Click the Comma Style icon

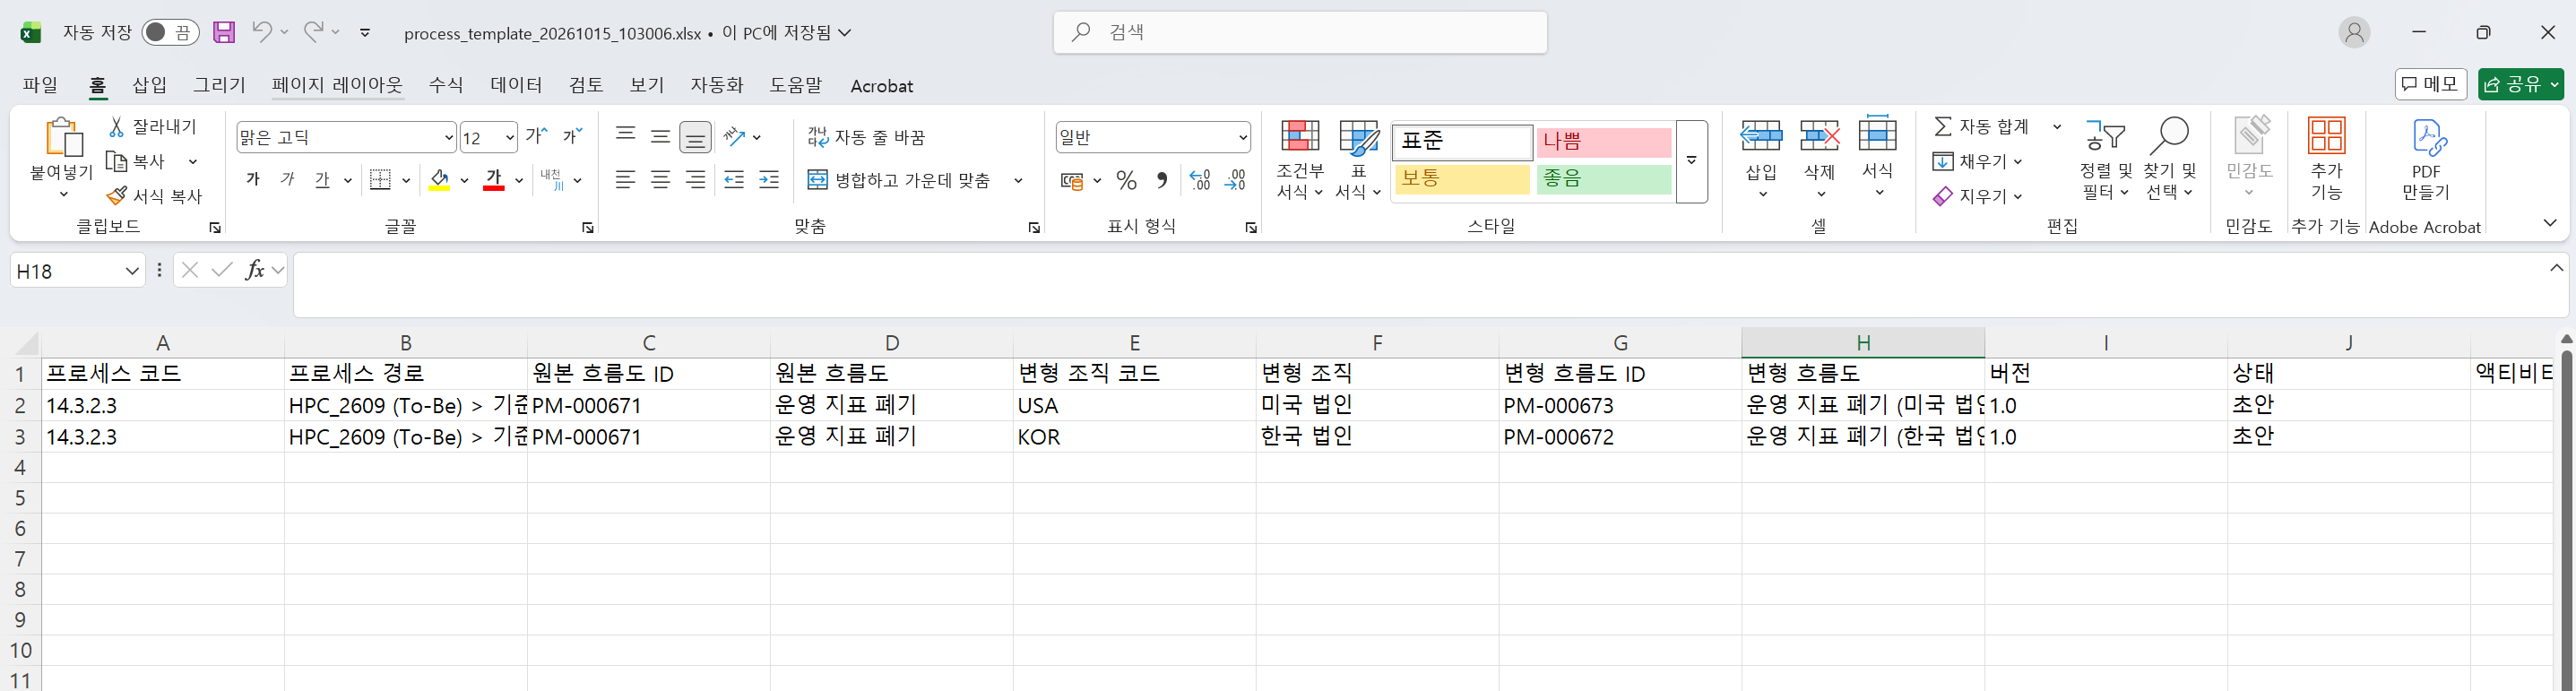pos(1162,180)
